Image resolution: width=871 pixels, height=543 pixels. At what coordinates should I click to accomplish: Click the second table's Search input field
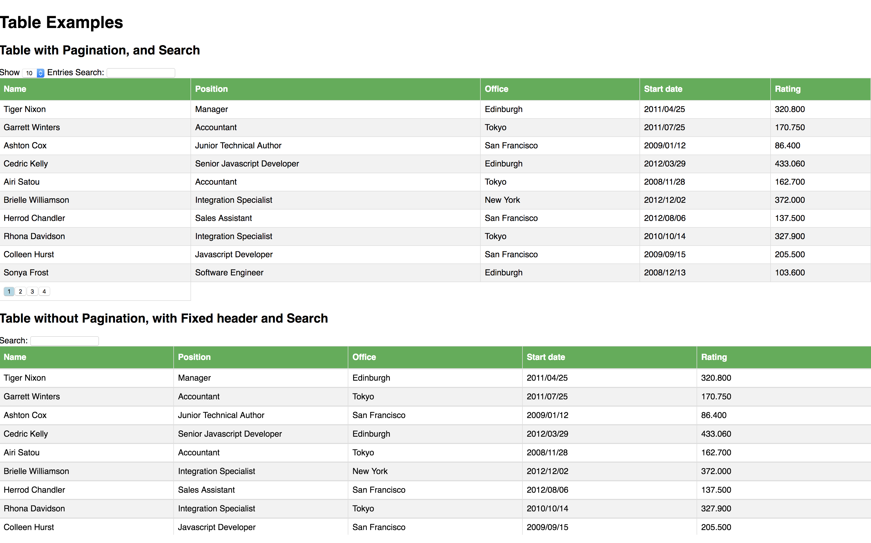pos(65,341)
